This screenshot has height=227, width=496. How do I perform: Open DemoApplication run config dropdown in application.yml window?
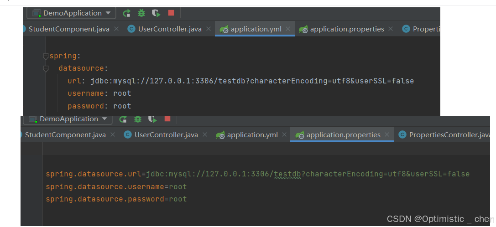(x=72, y=13)
